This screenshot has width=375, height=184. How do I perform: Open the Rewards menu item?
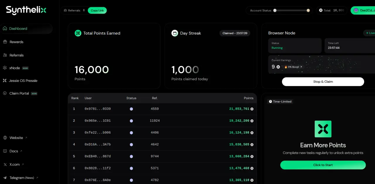16,42
